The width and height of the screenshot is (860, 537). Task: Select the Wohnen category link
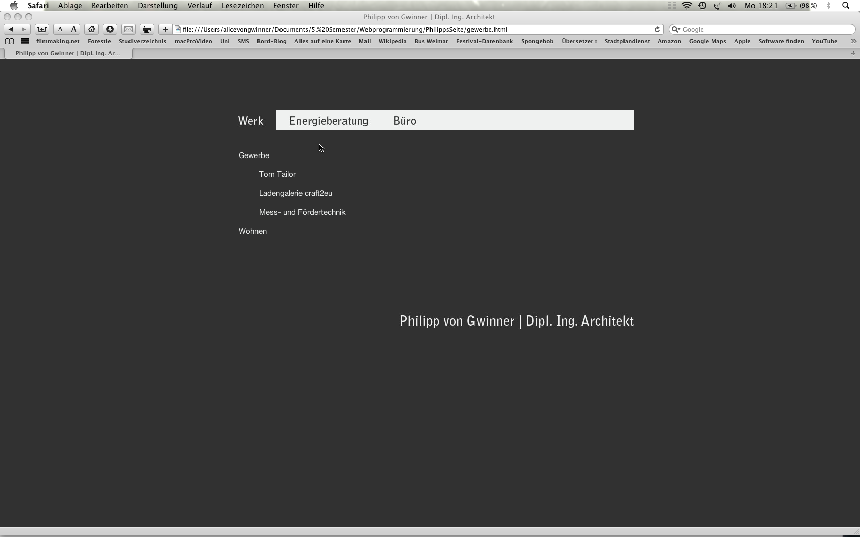(252, 231)
